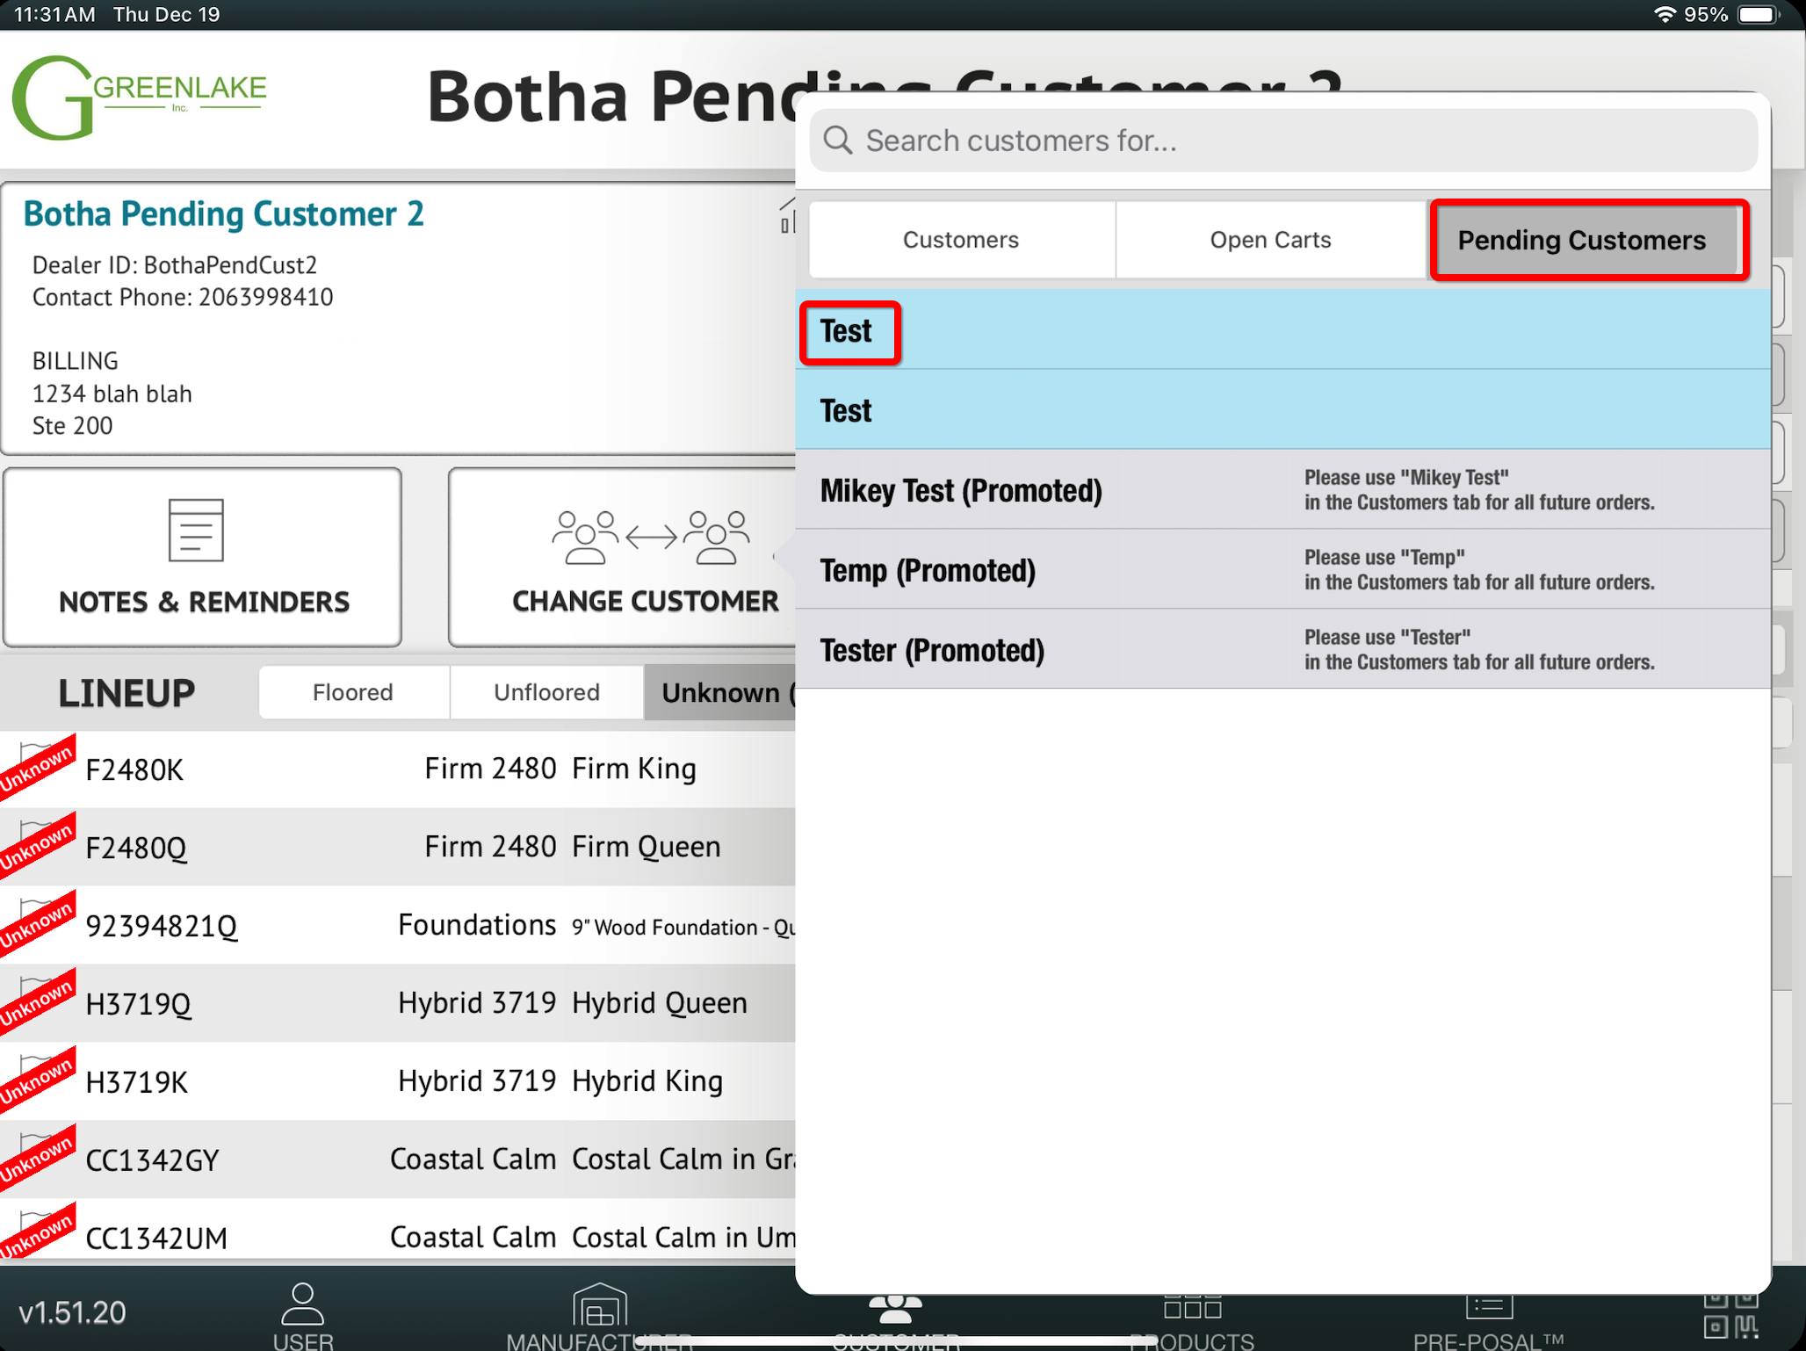Tap the Unknown flag on H3719Q
Image resolution: width=1806 pixels, height=1351 pixels.
point(37,1001)
